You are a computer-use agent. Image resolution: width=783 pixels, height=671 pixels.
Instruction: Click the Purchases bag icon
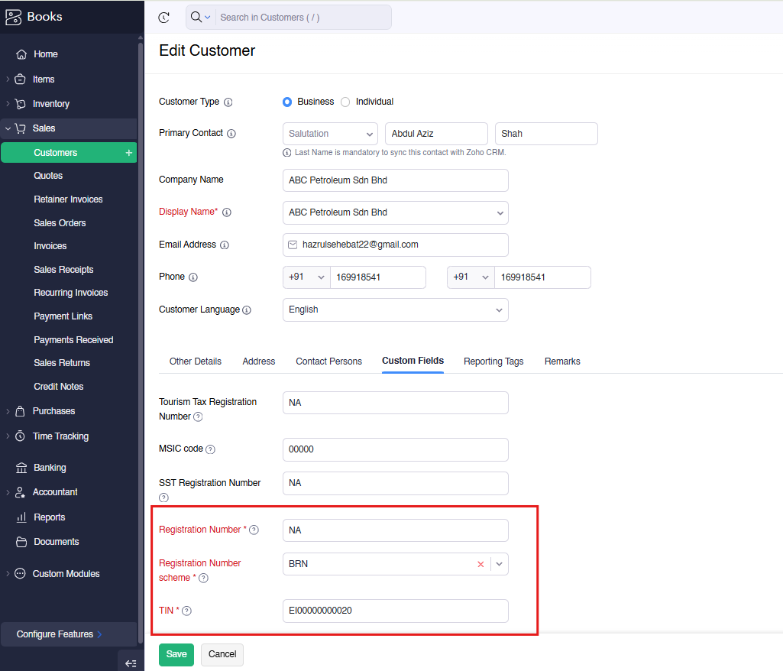tap(20, 411)
